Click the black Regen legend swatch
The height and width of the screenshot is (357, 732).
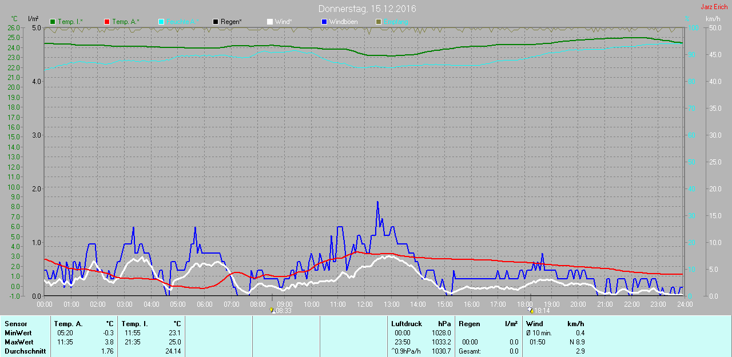click(216, 22)
